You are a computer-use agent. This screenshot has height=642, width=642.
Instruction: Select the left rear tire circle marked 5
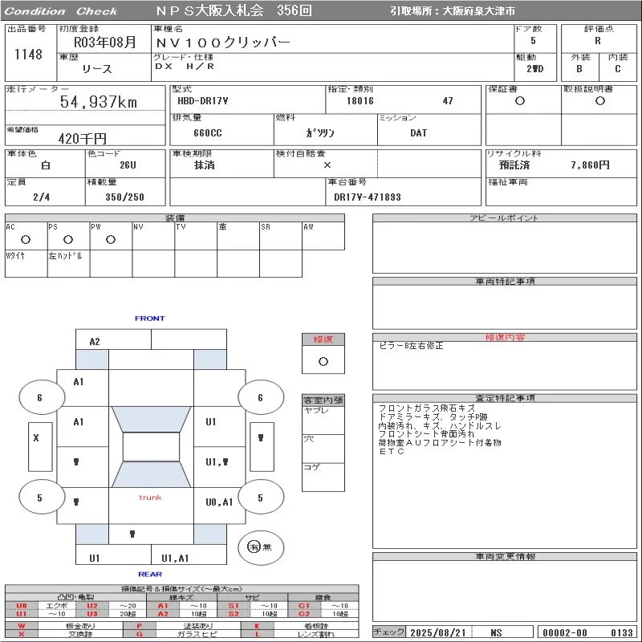pyautogui.click(x=39, y=498)
